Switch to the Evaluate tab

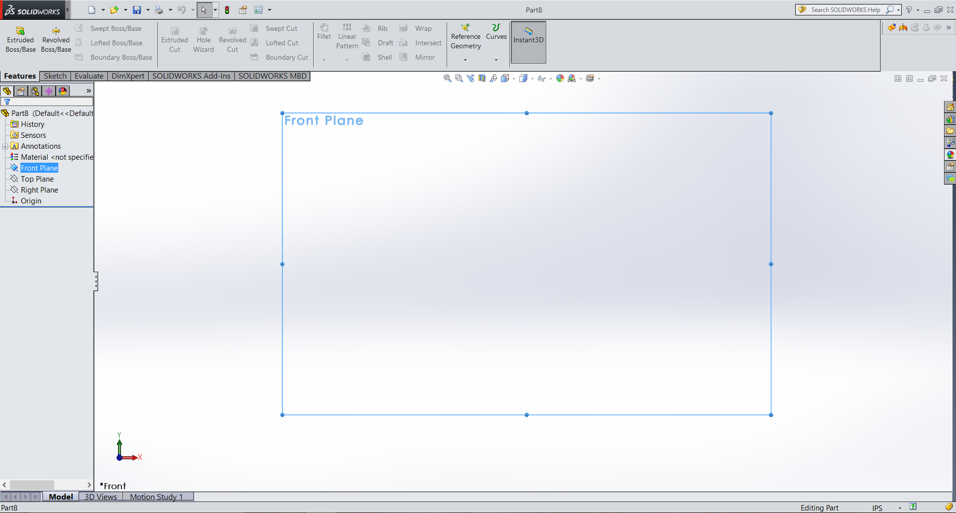pos(89,76)
